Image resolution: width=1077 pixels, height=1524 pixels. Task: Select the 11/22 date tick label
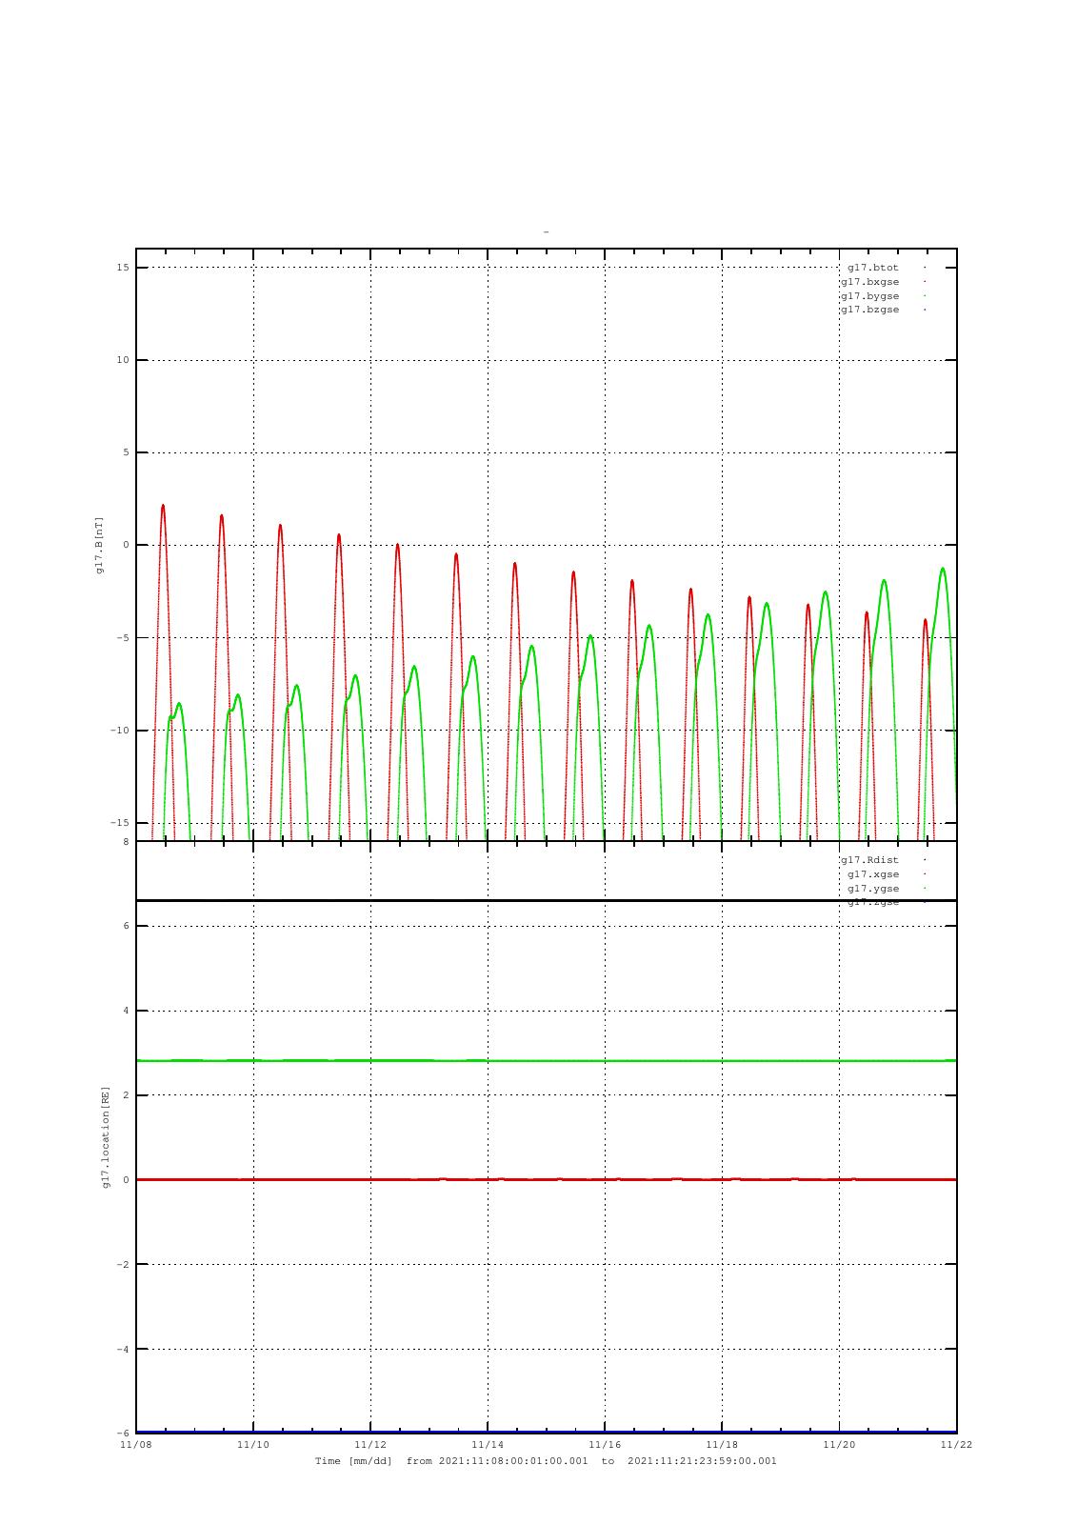click(956, 1445)
